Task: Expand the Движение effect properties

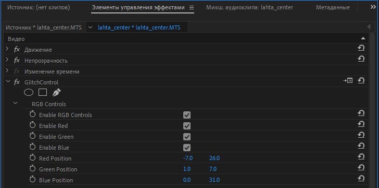Action: (x=7, y=49)
